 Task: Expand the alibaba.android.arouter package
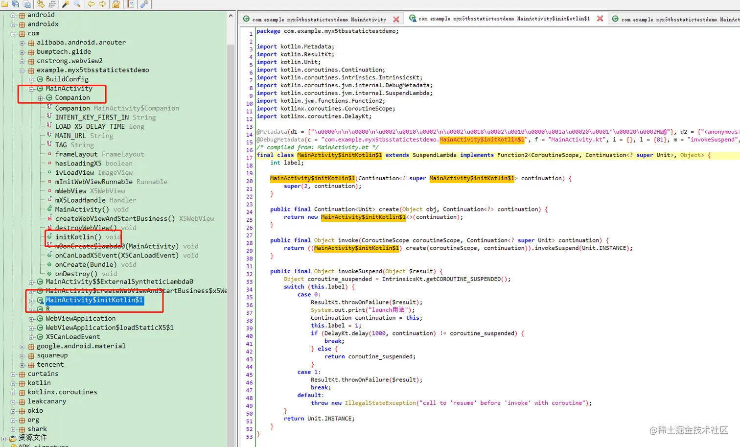[x=22, y=43]
